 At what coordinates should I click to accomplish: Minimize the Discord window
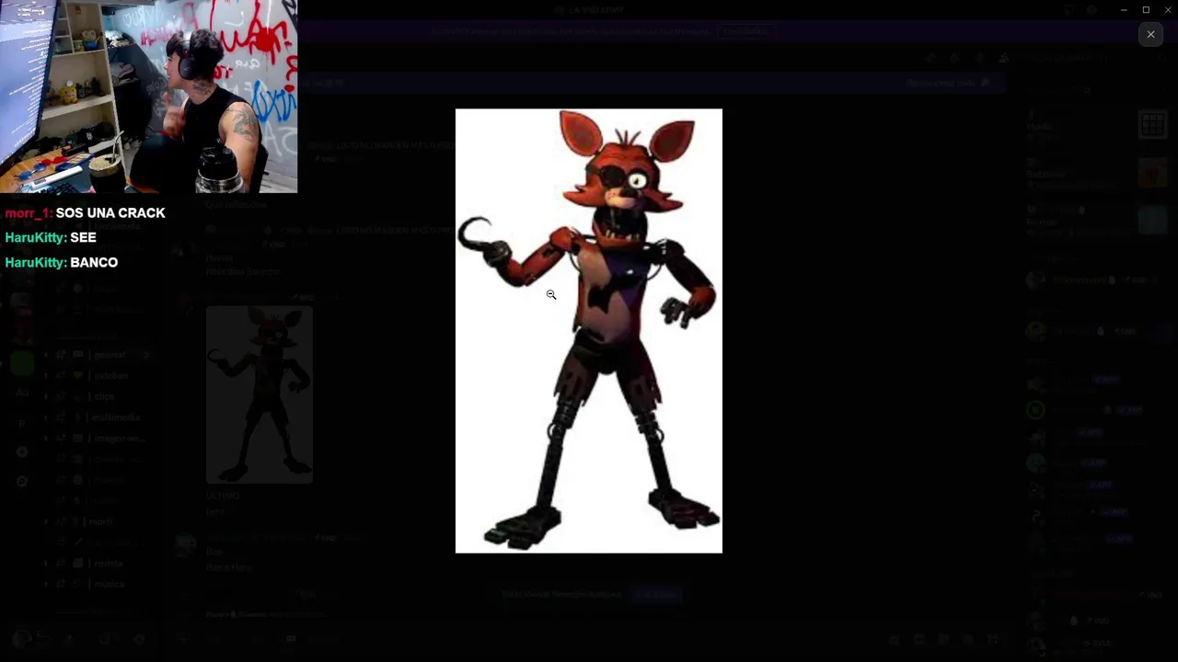(1124, 10)
